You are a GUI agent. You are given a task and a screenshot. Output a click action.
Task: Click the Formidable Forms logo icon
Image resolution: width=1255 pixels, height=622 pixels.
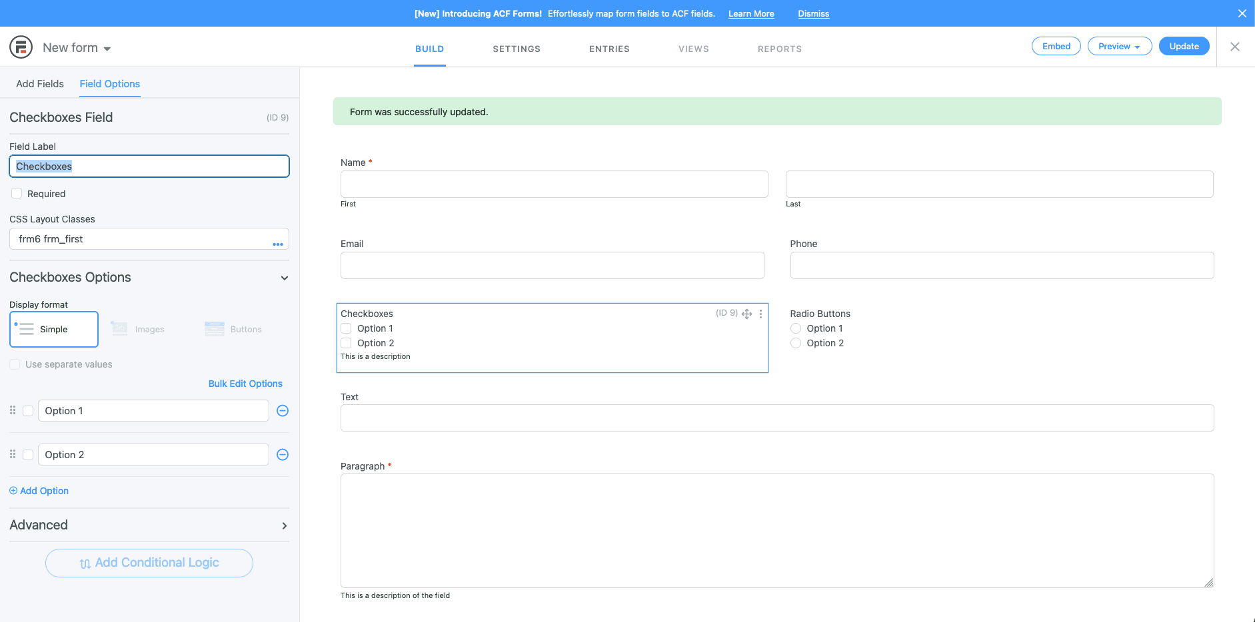pos(21,47)
